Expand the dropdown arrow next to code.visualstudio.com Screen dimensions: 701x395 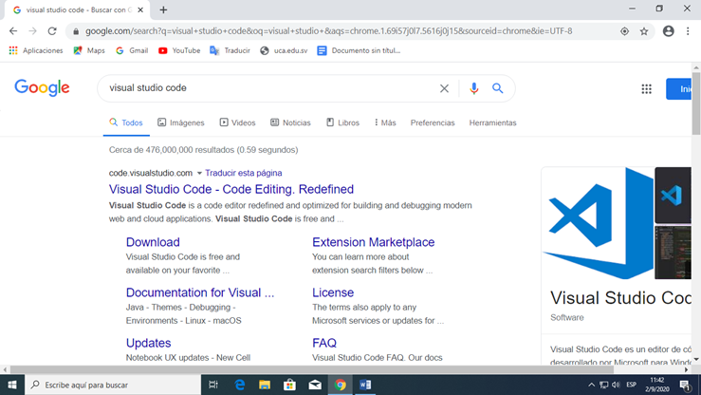199,173
